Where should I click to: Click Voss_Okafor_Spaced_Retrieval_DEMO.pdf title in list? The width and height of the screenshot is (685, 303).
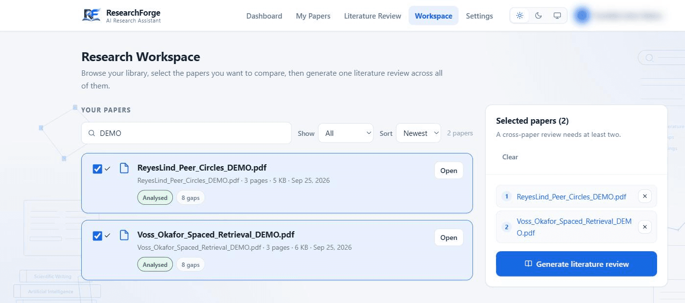(x=216, y=234)
